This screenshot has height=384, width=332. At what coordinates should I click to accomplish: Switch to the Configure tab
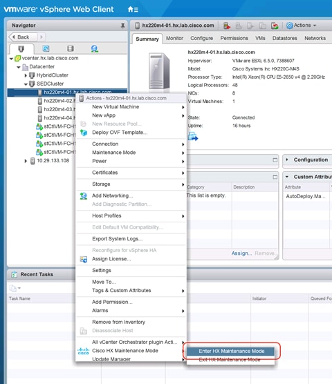[201, 39]
